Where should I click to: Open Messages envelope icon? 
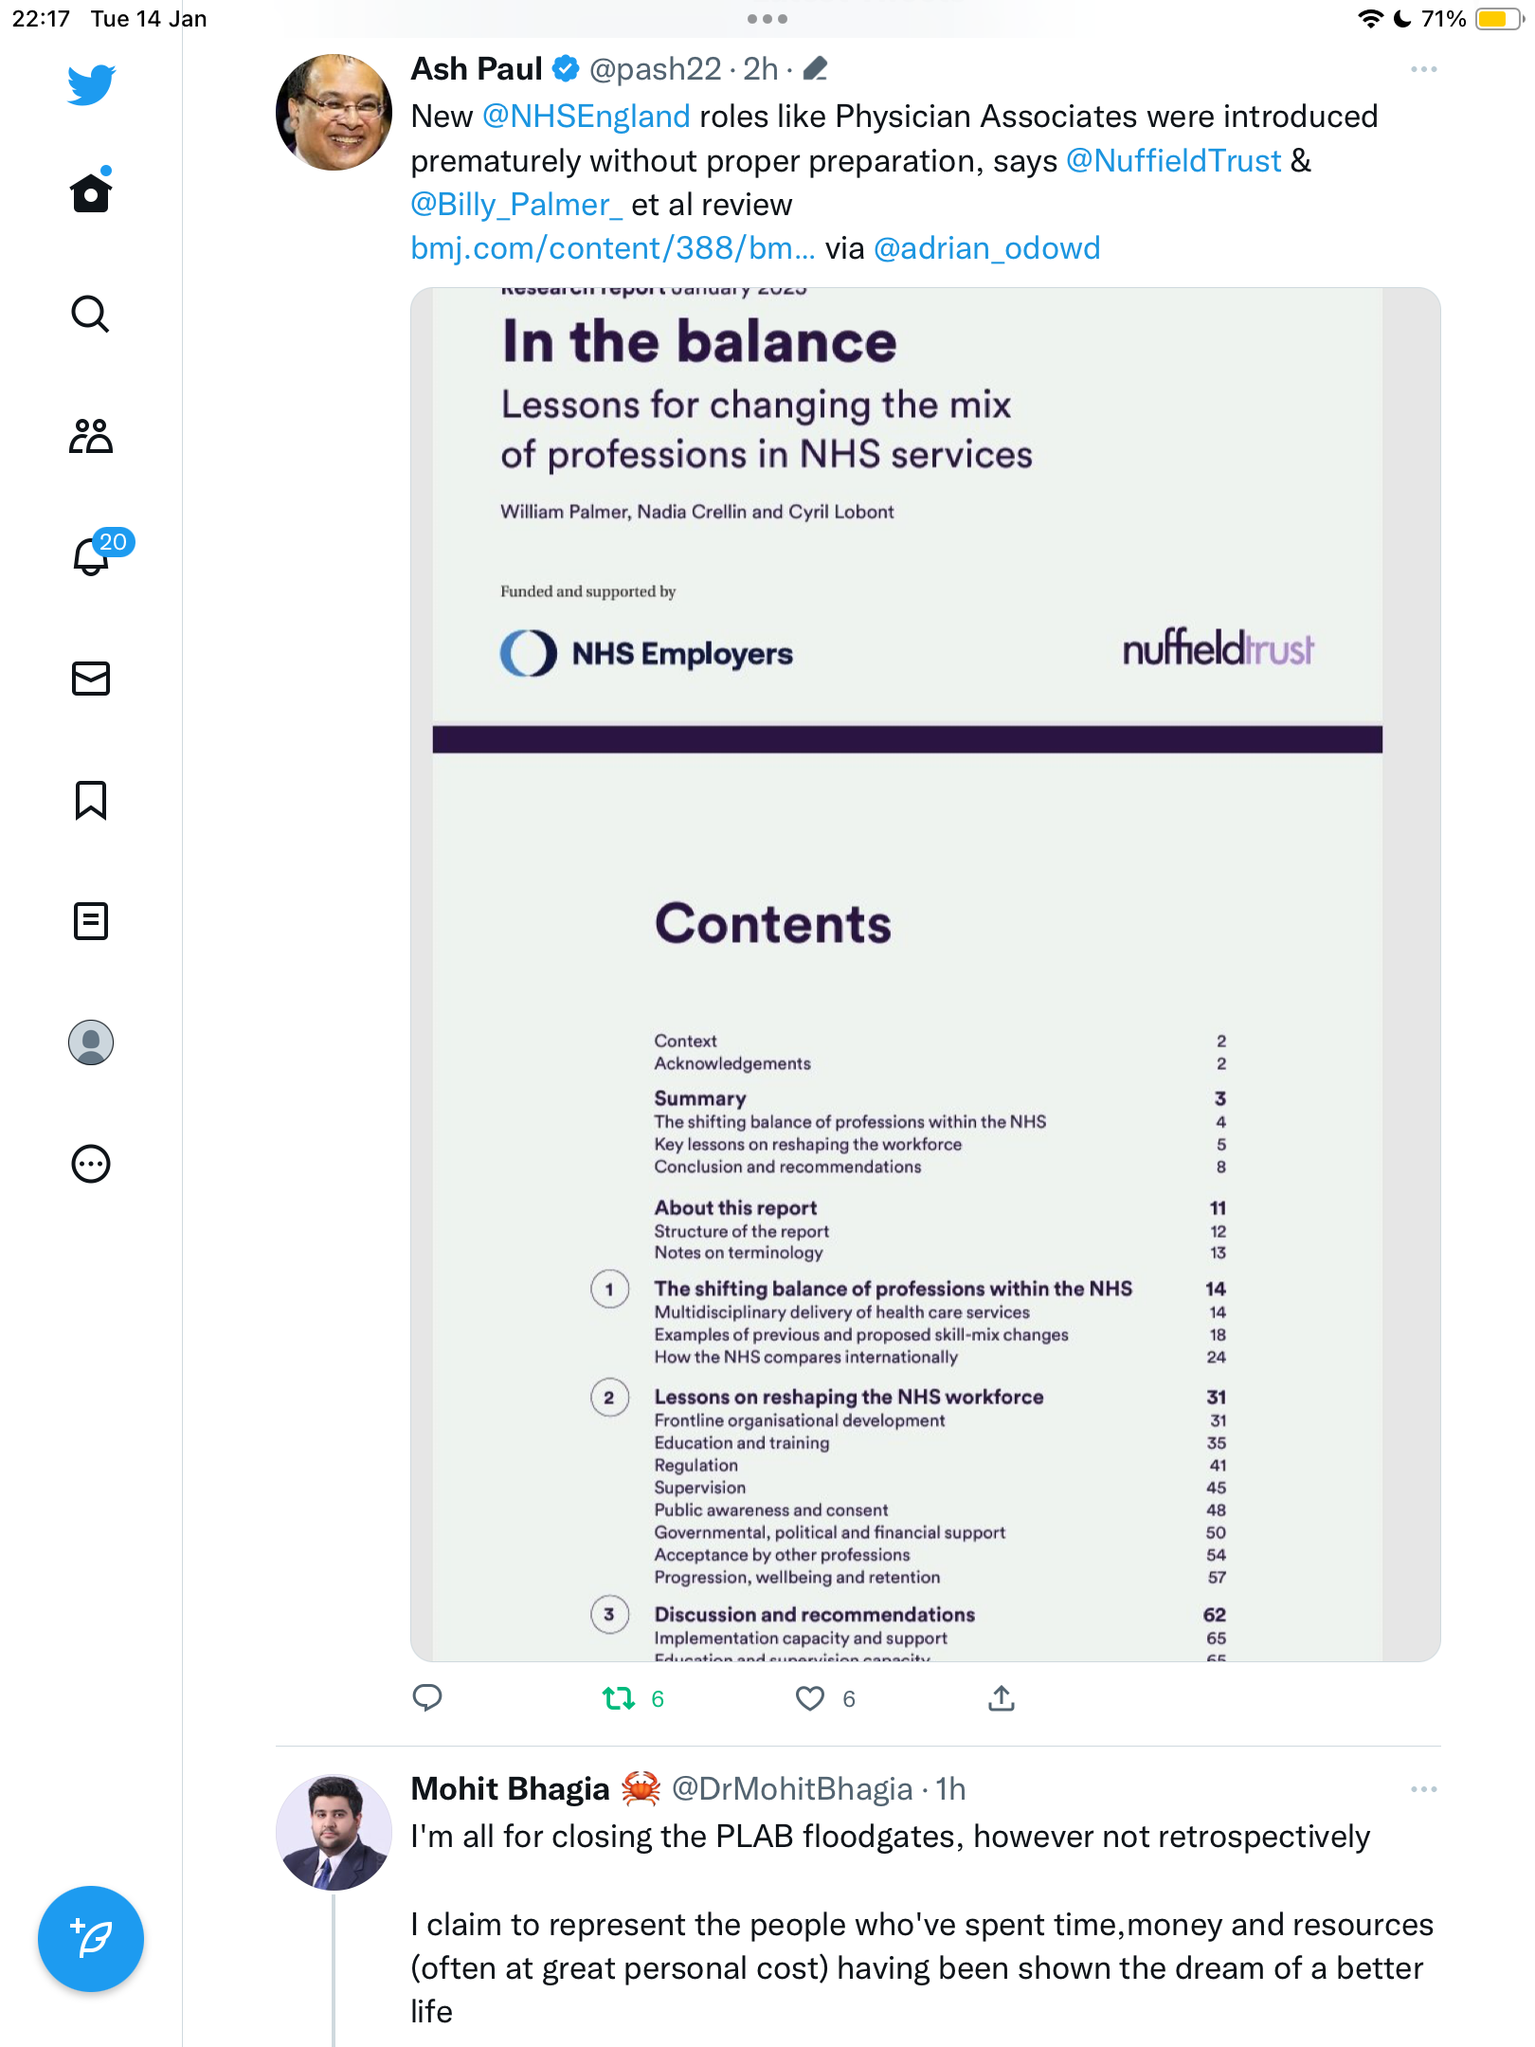[91, 679]
